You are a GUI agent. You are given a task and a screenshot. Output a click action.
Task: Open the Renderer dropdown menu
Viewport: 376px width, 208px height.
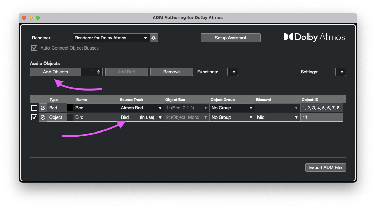pos(111,38)
